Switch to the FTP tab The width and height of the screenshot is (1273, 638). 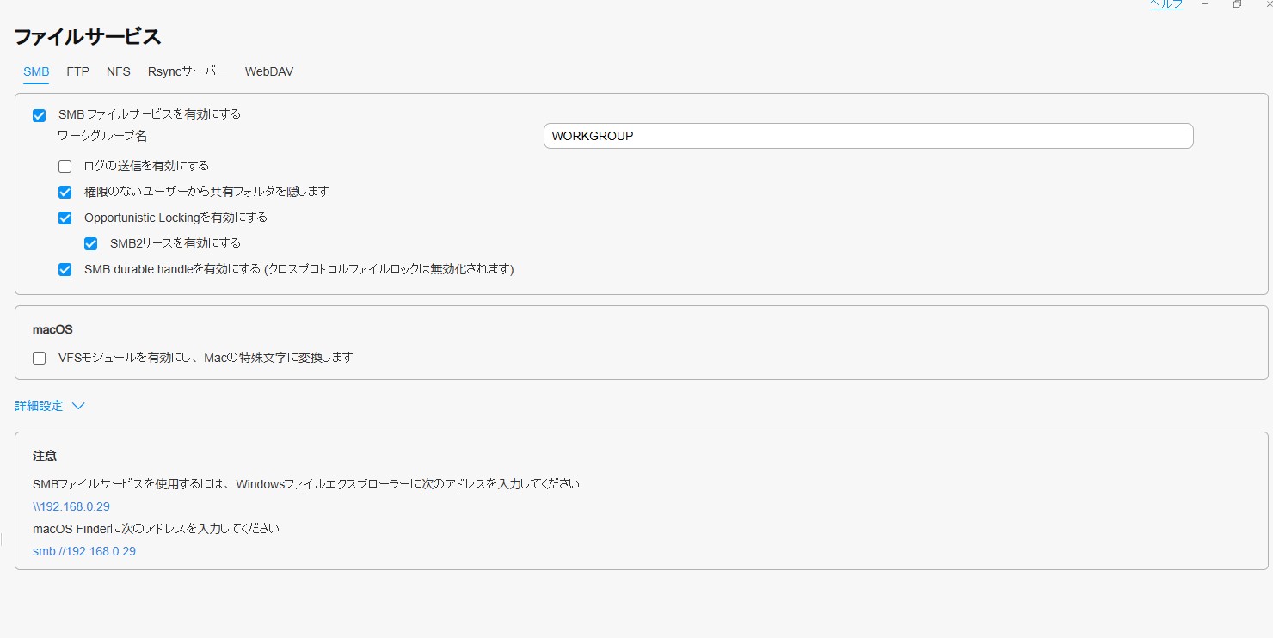click(77, 71)
